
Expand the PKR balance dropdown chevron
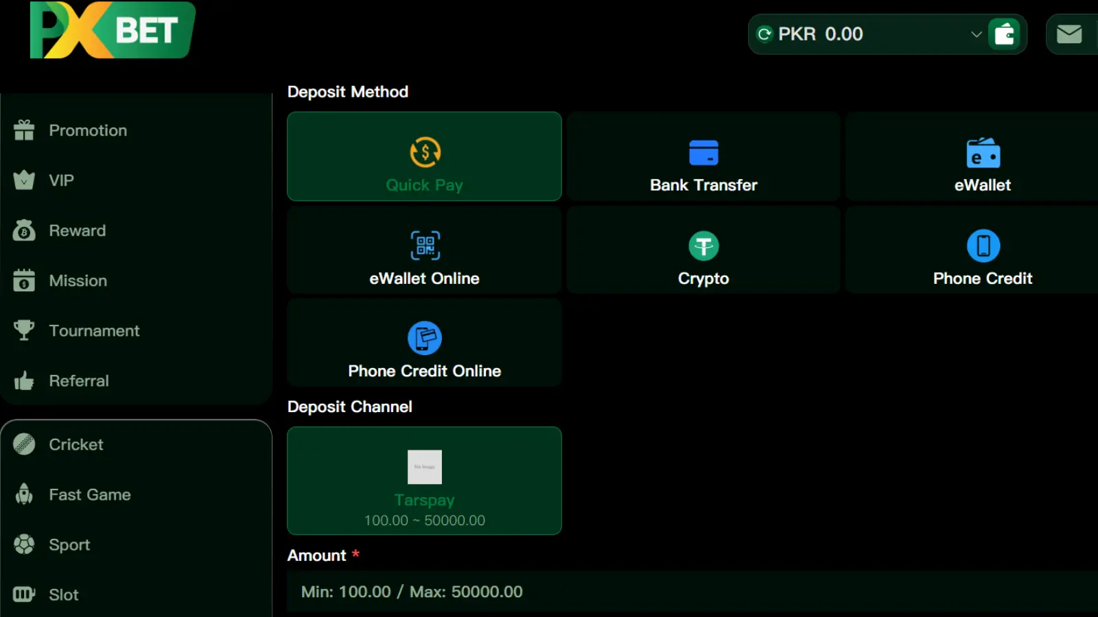pyautogui.click(x=976, y=34)
